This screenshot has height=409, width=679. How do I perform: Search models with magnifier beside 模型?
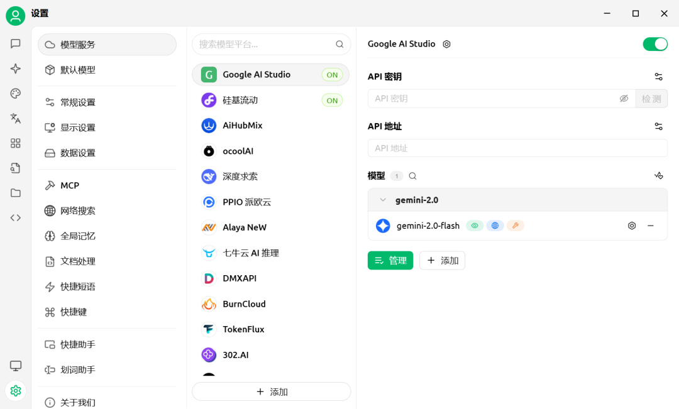click(x=412, y=176)
